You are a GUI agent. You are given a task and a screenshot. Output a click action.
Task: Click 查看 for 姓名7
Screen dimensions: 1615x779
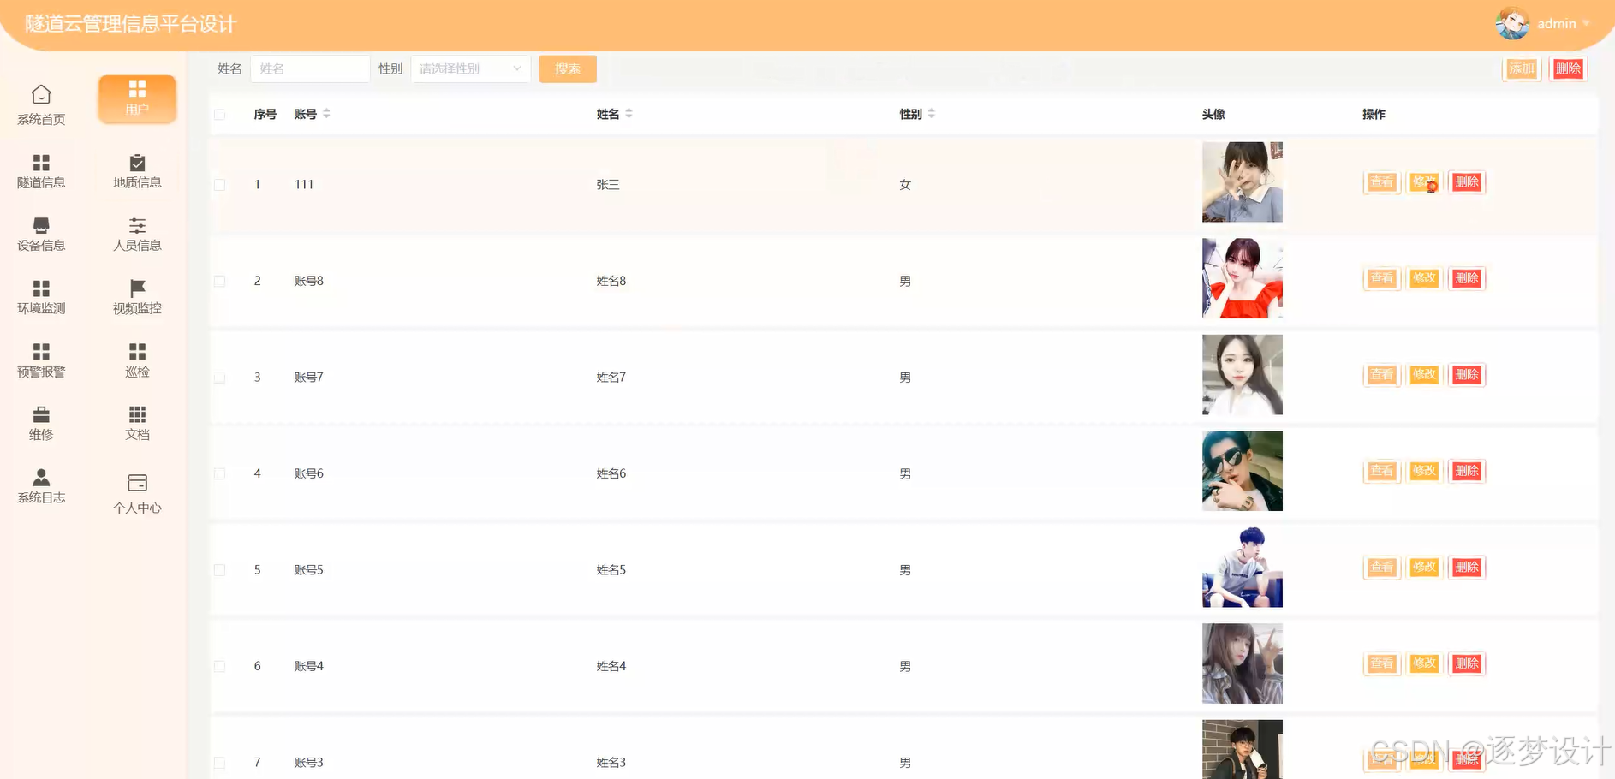coord(1381,375)
